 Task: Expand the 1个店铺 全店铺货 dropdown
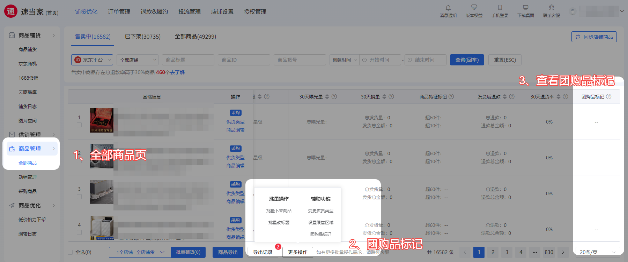[140, 252]
